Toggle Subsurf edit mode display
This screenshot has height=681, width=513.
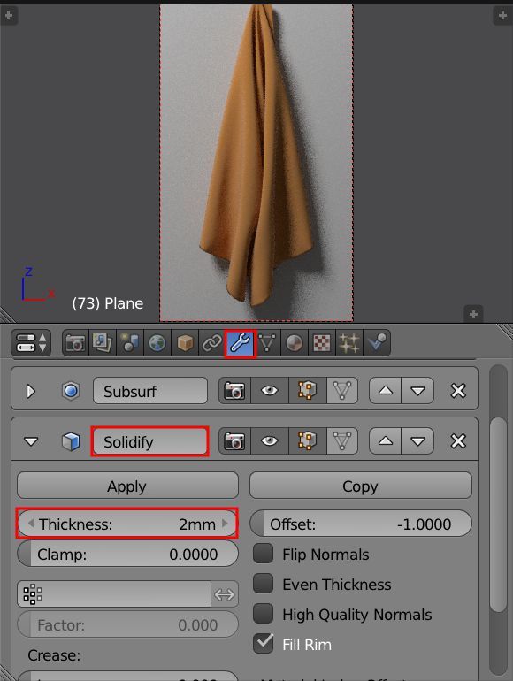coord(307,391)
